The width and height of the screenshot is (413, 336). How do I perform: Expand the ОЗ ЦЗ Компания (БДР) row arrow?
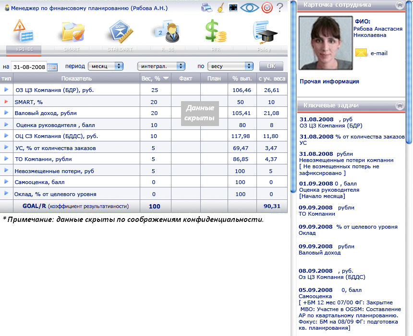(x=6, y=90)
